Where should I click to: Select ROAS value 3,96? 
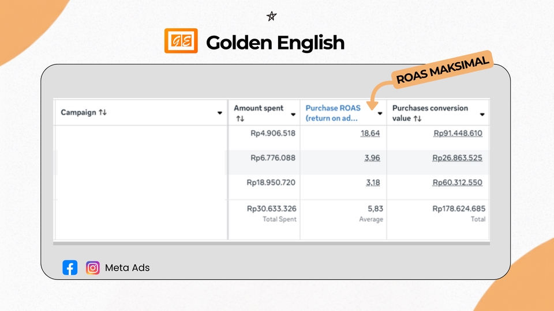click(x=372, y=158)
